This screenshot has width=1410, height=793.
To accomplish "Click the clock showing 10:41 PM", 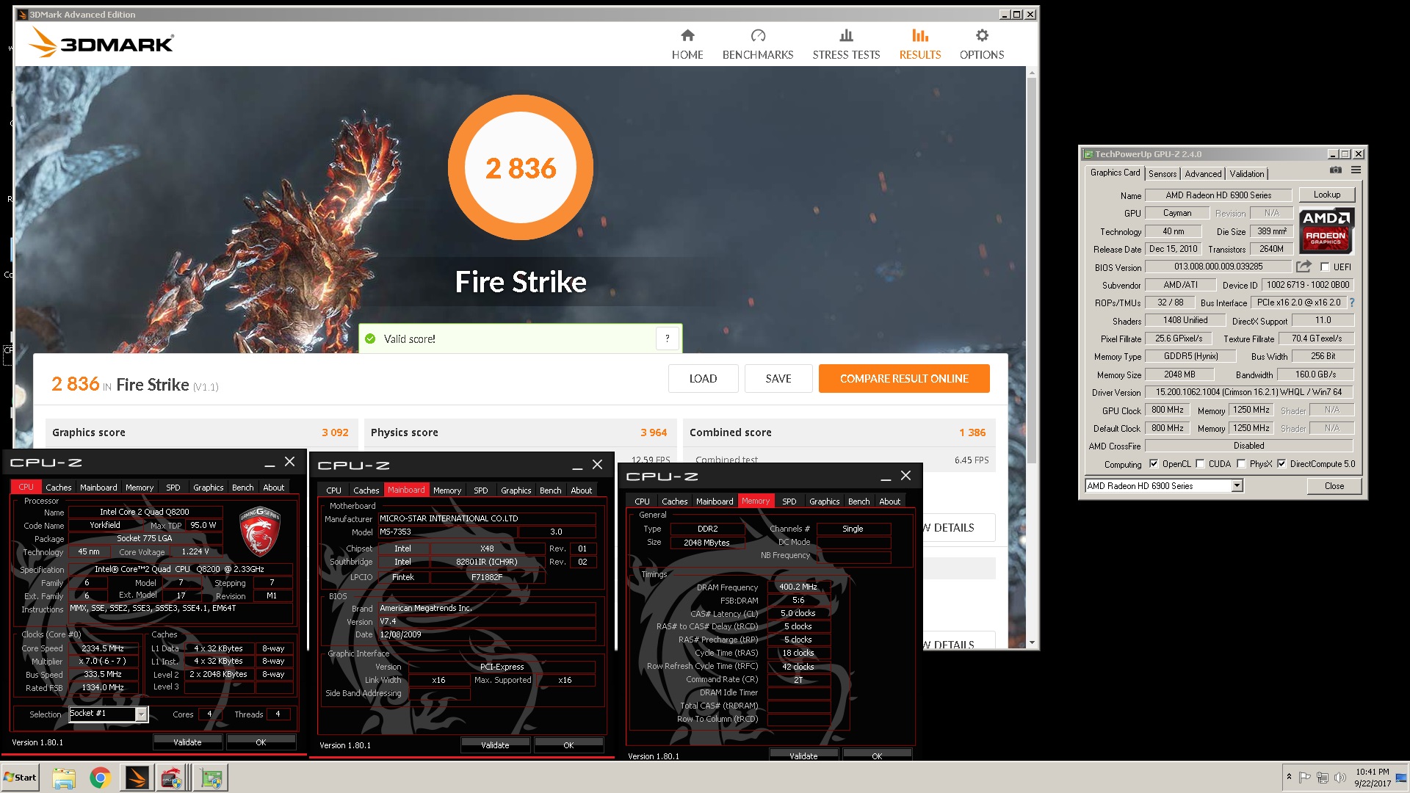I will [x=1372, y=772].
